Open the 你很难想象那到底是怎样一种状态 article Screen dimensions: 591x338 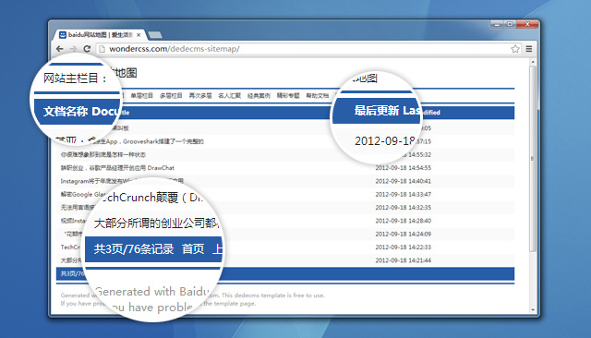tap(103, 155)
